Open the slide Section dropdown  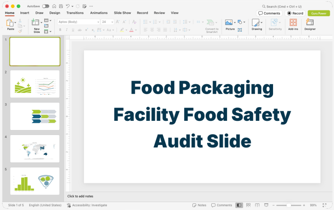[x=48, y=31]
